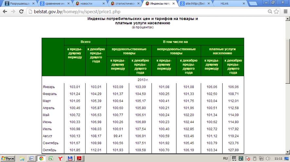Open Yandex browser icon in taskbar
Image resolution: width=290 pixels, height=162 pixels.
60,158
